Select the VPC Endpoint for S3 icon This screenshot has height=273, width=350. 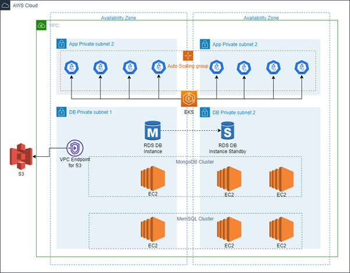pyautogui.click(x=74, y=147)
